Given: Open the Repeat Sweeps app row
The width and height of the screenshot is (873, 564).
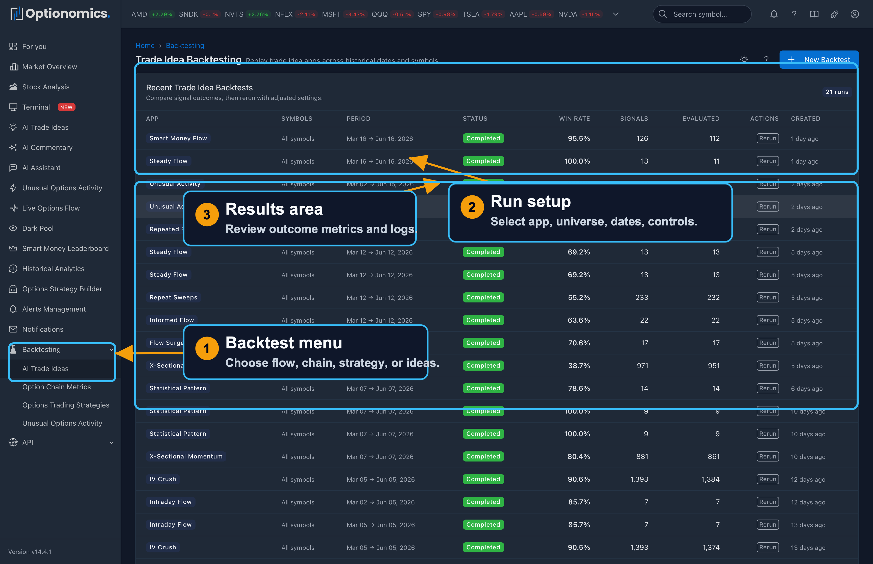Looking at the screenshot, I should pos(173,297).
